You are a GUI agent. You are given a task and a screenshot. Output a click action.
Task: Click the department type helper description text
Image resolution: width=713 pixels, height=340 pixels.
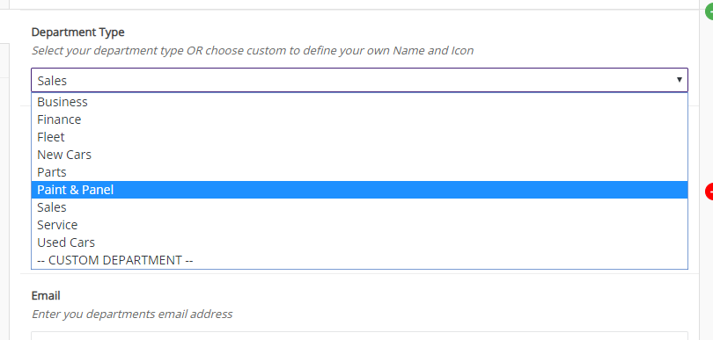[253, 50]
